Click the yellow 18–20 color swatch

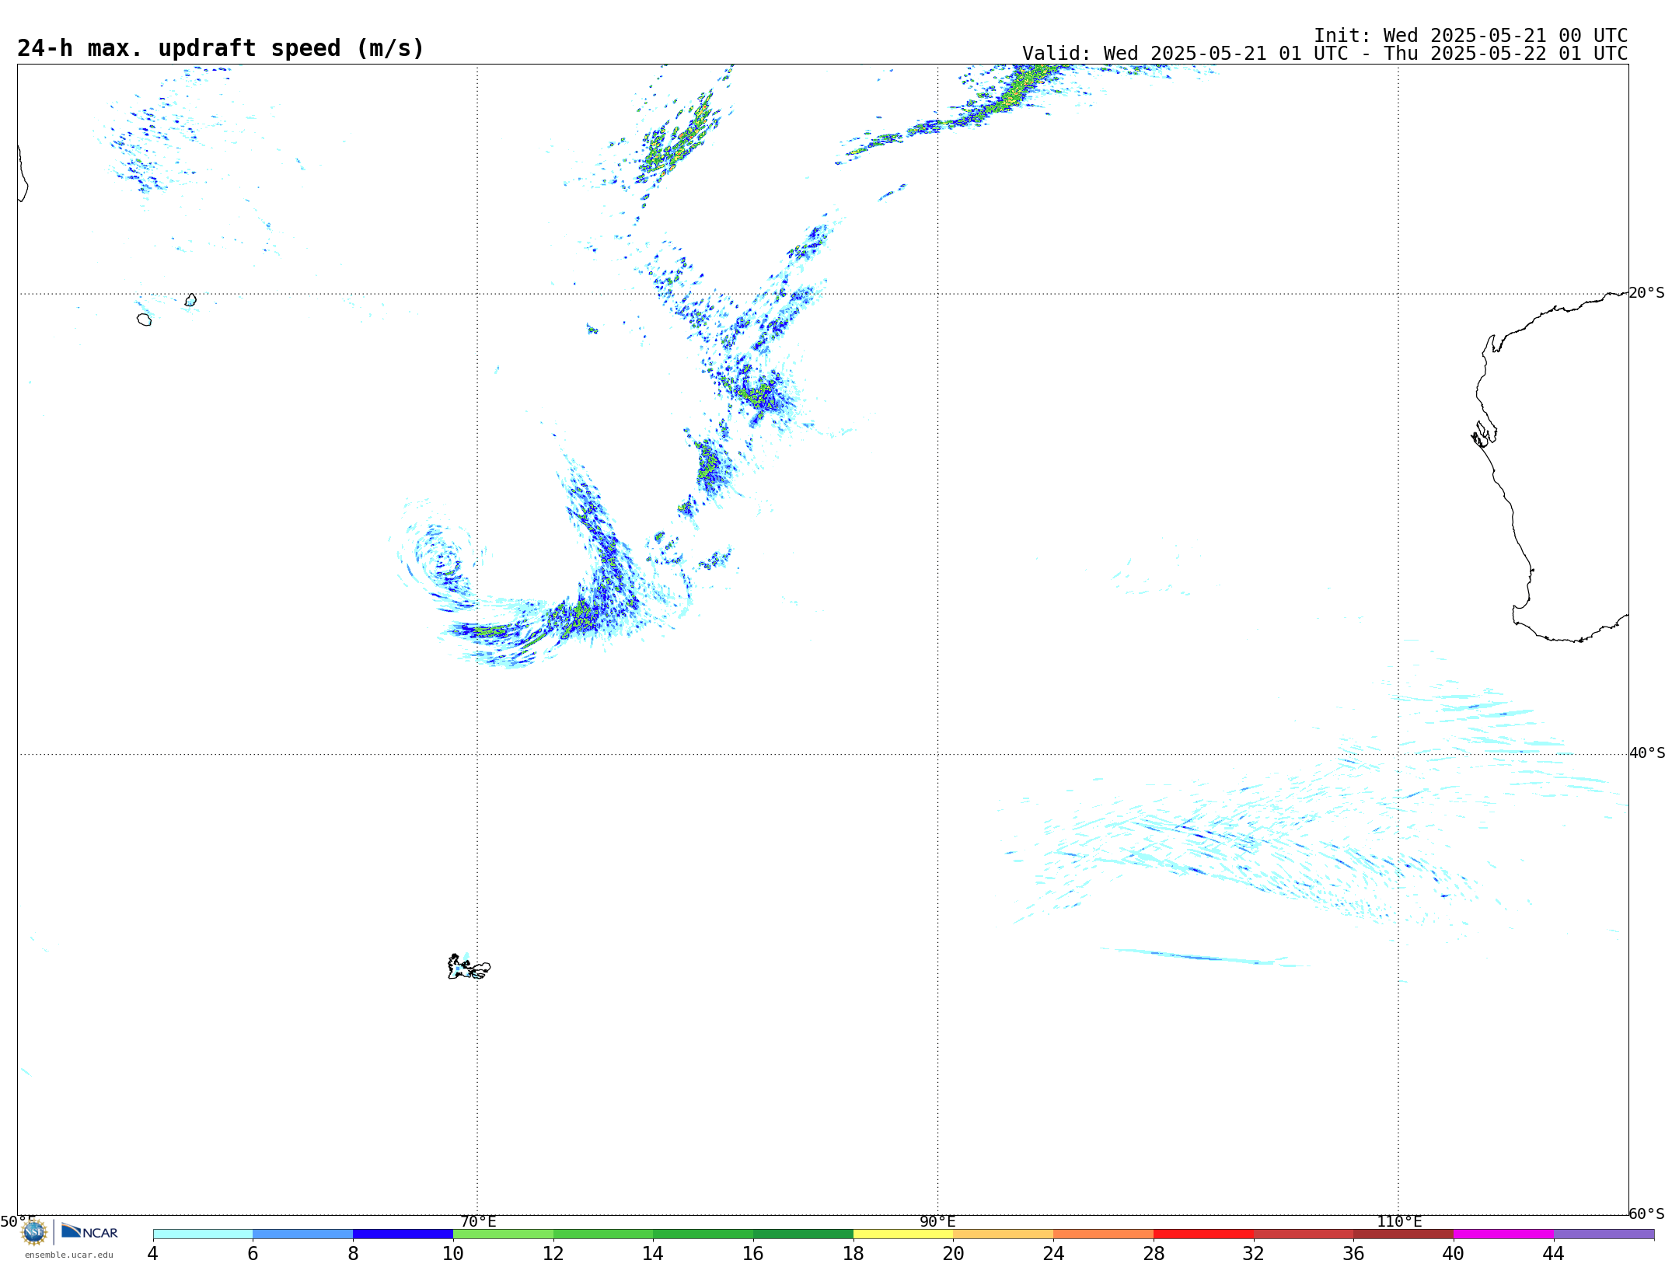click(x=903, y=1234)
